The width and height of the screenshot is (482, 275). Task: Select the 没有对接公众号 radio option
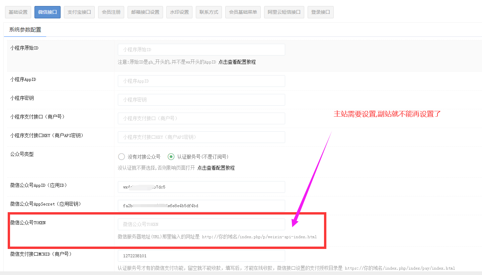pos(122,157)
